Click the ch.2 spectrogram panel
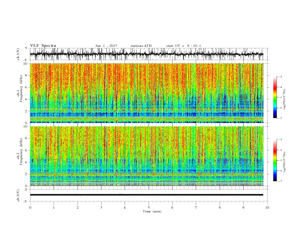The image size is (301, 233). 147,156
